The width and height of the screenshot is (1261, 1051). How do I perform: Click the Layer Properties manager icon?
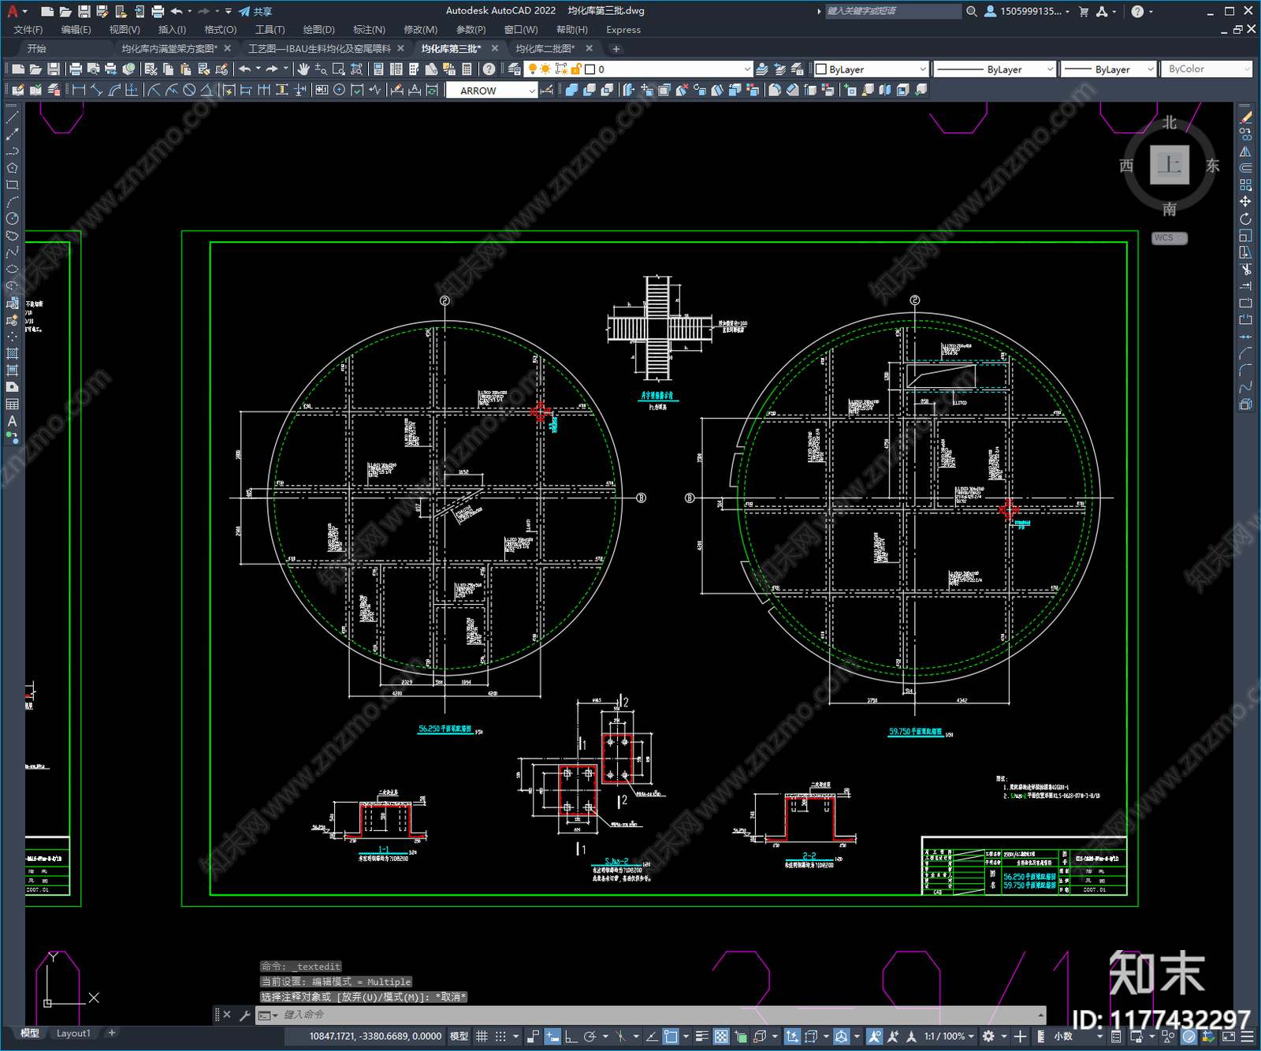coord(515,69)
